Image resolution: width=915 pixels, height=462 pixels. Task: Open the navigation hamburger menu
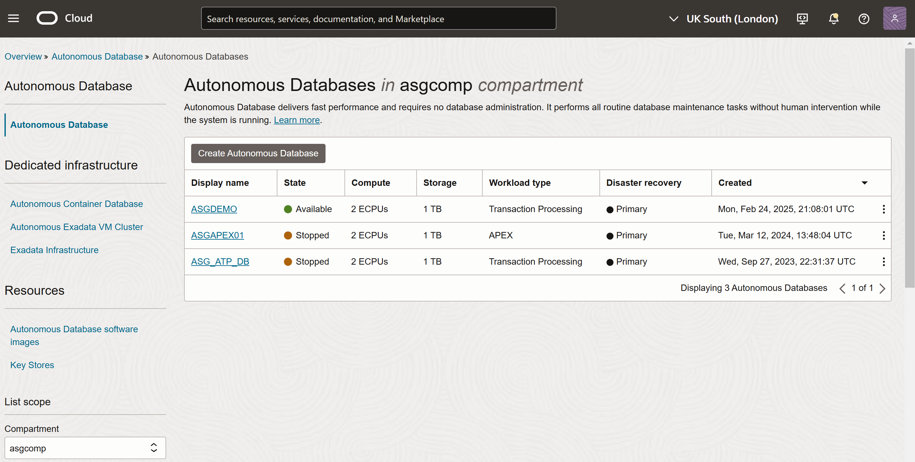click(13, 19)
